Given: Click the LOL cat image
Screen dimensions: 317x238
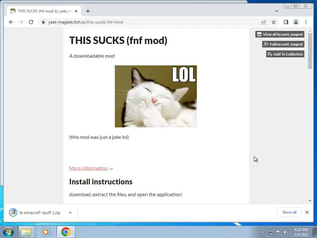Looking at the screenshot, I should pyautogui.click(x=156, y=96).
